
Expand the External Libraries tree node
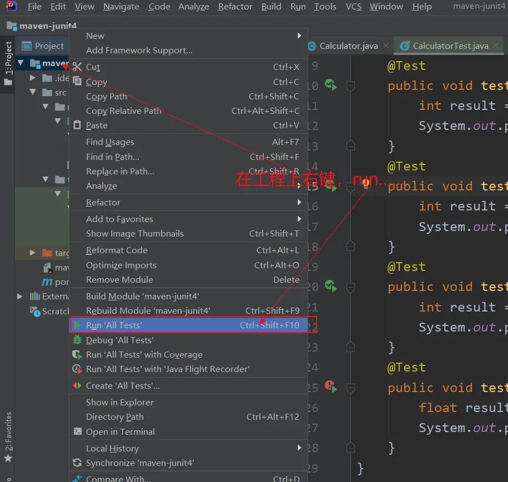(21, 297)
